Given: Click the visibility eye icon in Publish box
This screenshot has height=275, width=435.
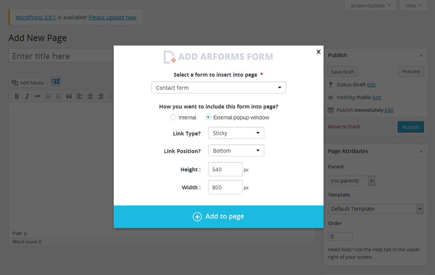Looking at the screenshot, I should pos(331,98).
